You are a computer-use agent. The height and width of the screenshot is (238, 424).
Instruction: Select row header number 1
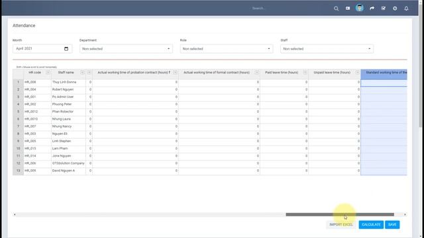coord(18,82)
